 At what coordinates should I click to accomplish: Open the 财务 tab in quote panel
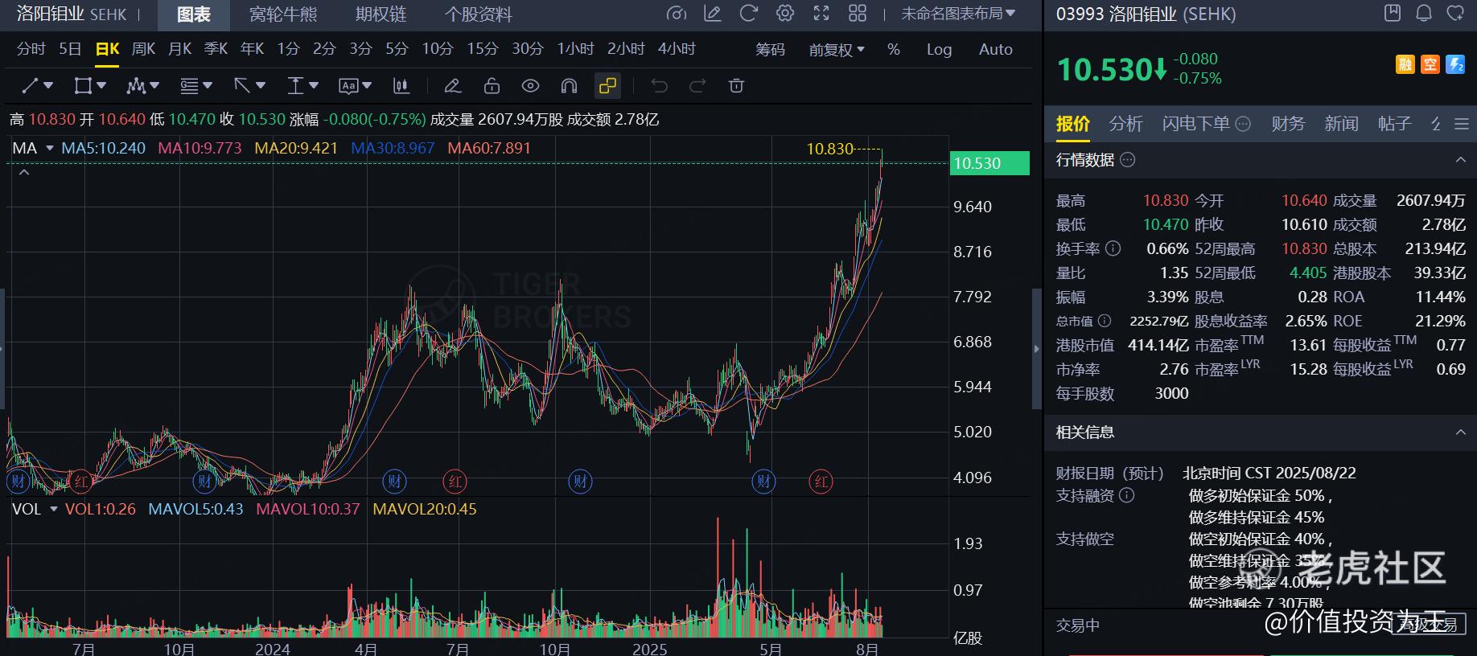point(1287,124)
